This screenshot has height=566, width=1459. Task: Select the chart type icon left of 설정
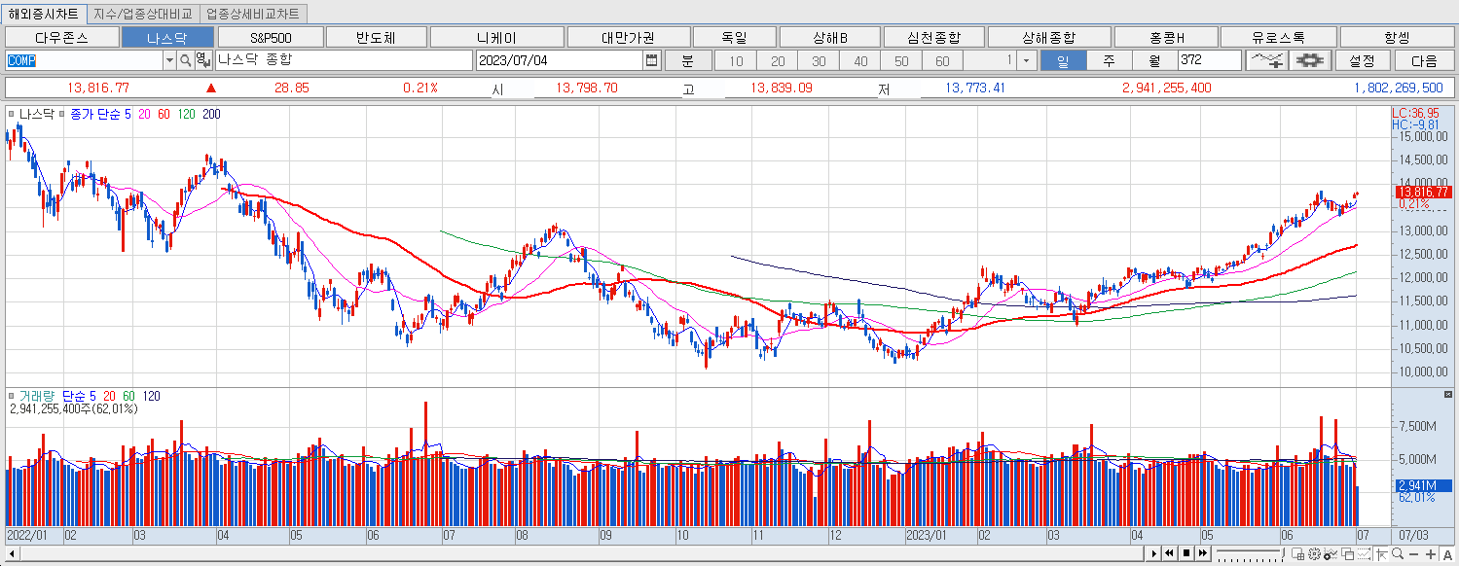point(1267,60)
